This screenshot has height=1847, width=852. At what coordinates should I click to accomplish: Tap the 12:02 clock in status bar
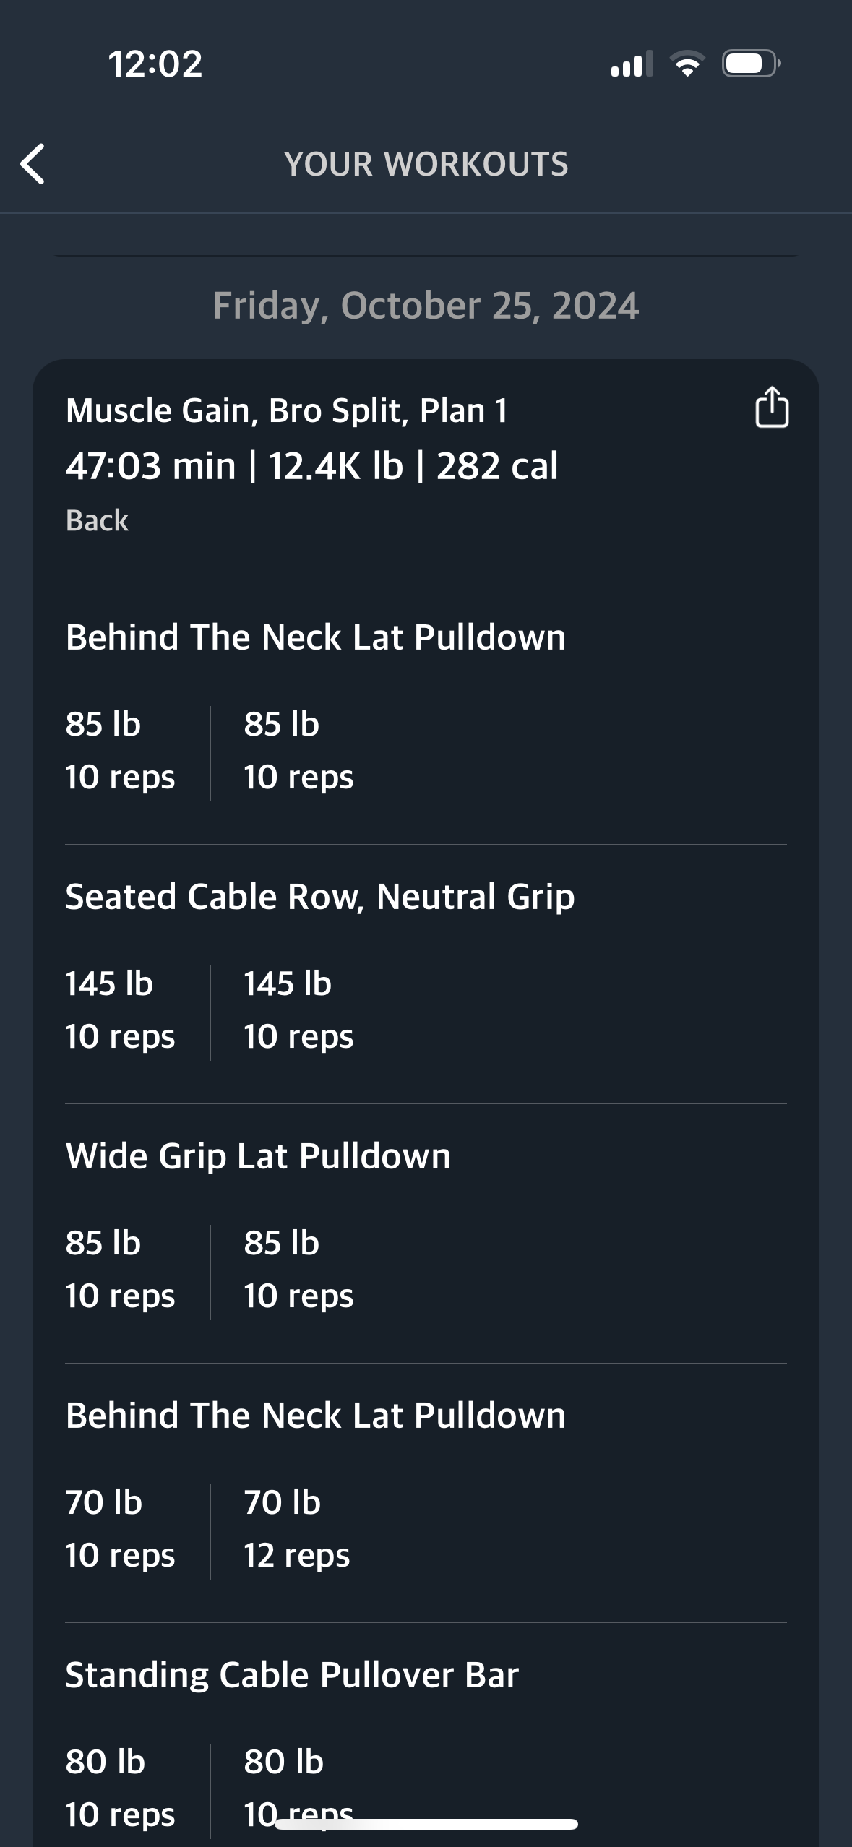(x=155, y=64)
